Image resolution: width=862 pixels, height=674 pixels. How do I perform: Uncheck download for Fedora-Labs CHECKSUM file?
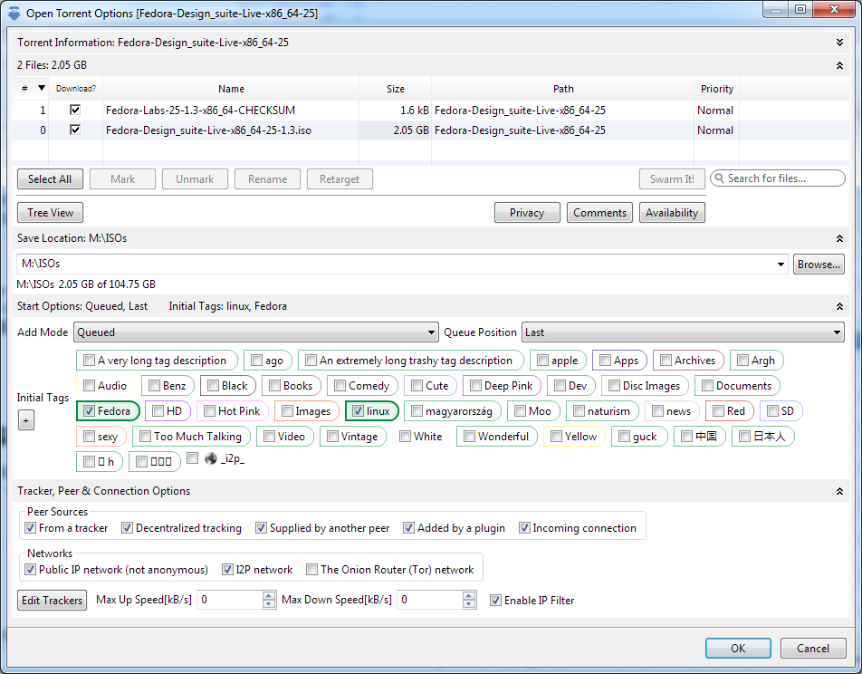point(75,110)
